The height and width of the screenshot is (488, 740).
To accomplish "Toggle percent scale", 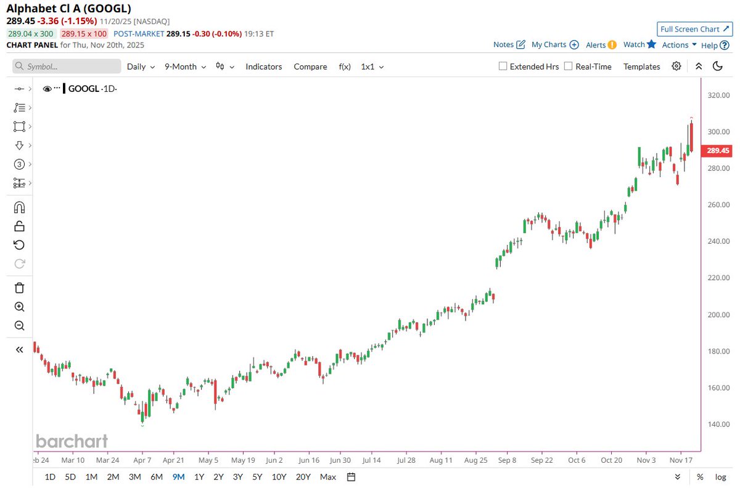I will tap(700, 476).
